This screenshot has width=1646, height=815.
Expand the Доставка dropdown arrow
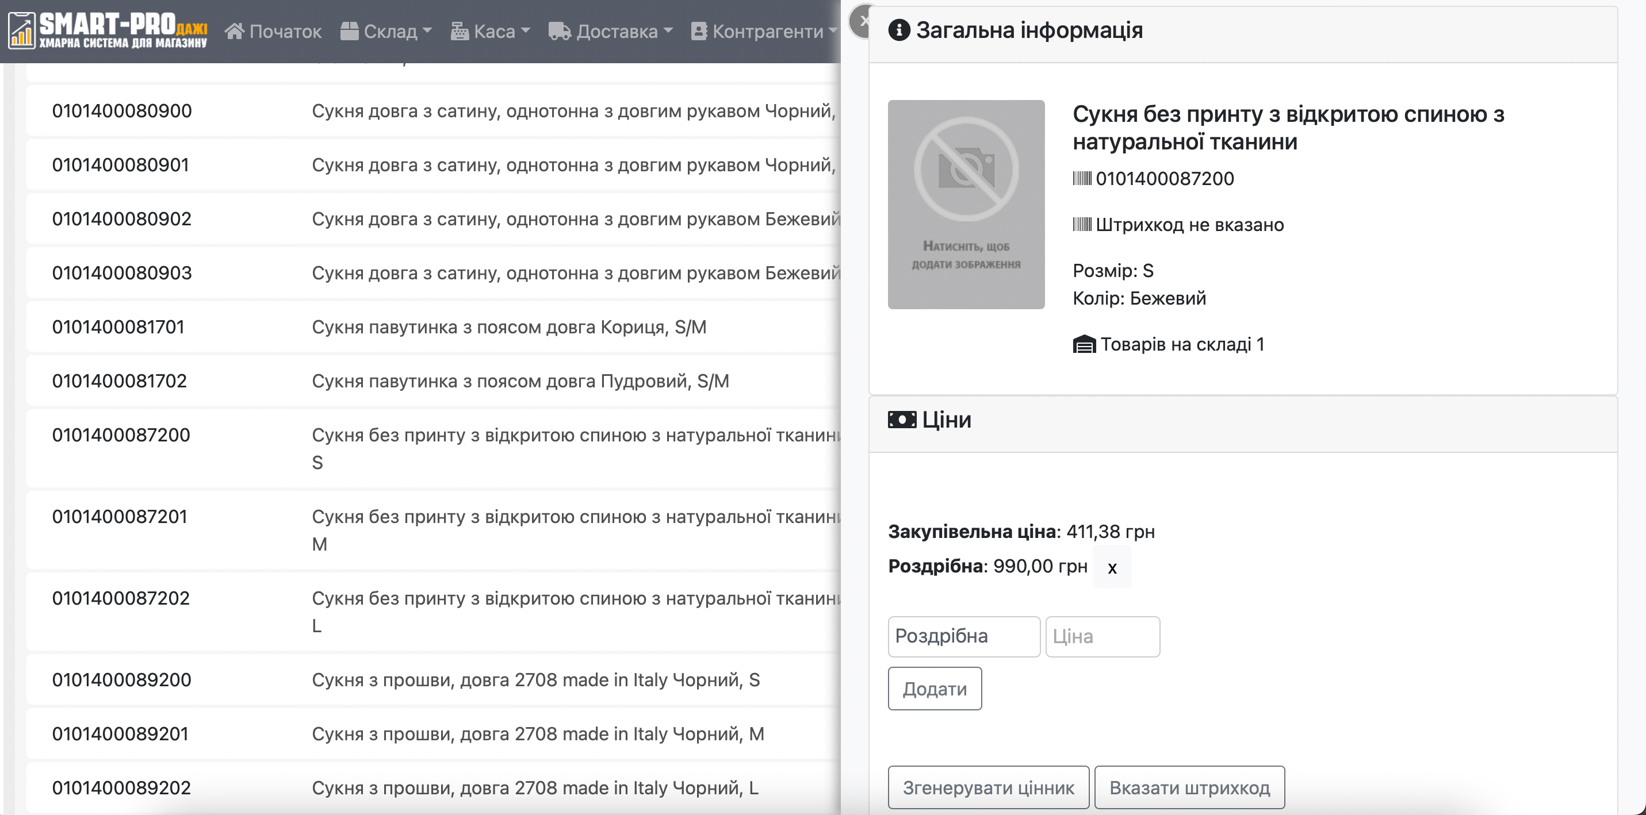(x=668, y=30)
